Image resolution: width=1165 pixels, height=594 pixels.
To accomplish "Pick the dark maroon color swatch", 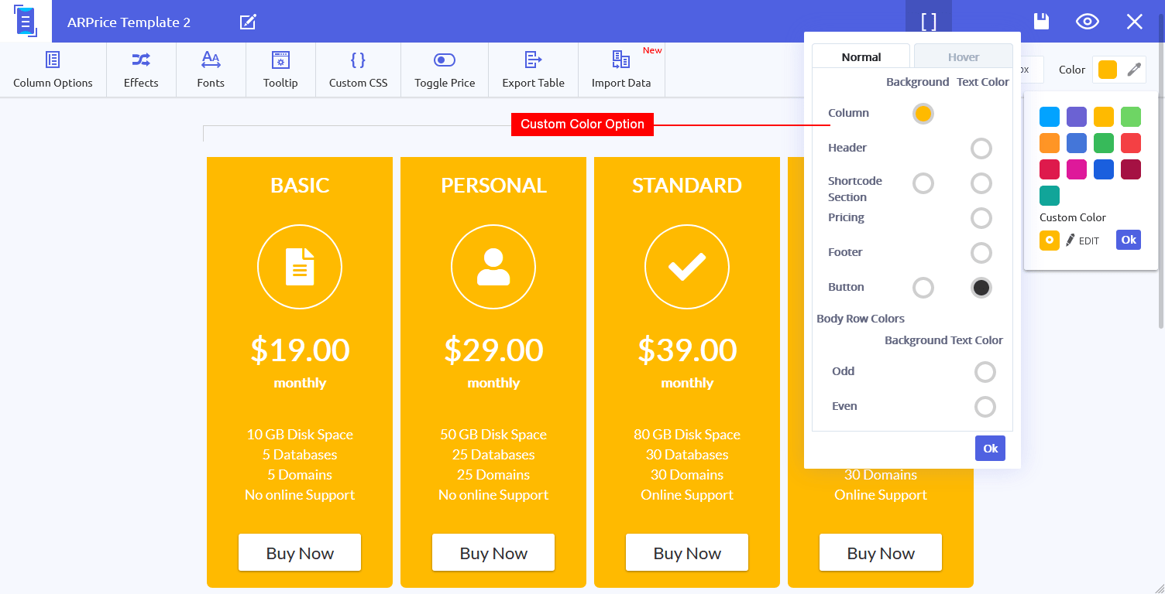I will 1131,169.
